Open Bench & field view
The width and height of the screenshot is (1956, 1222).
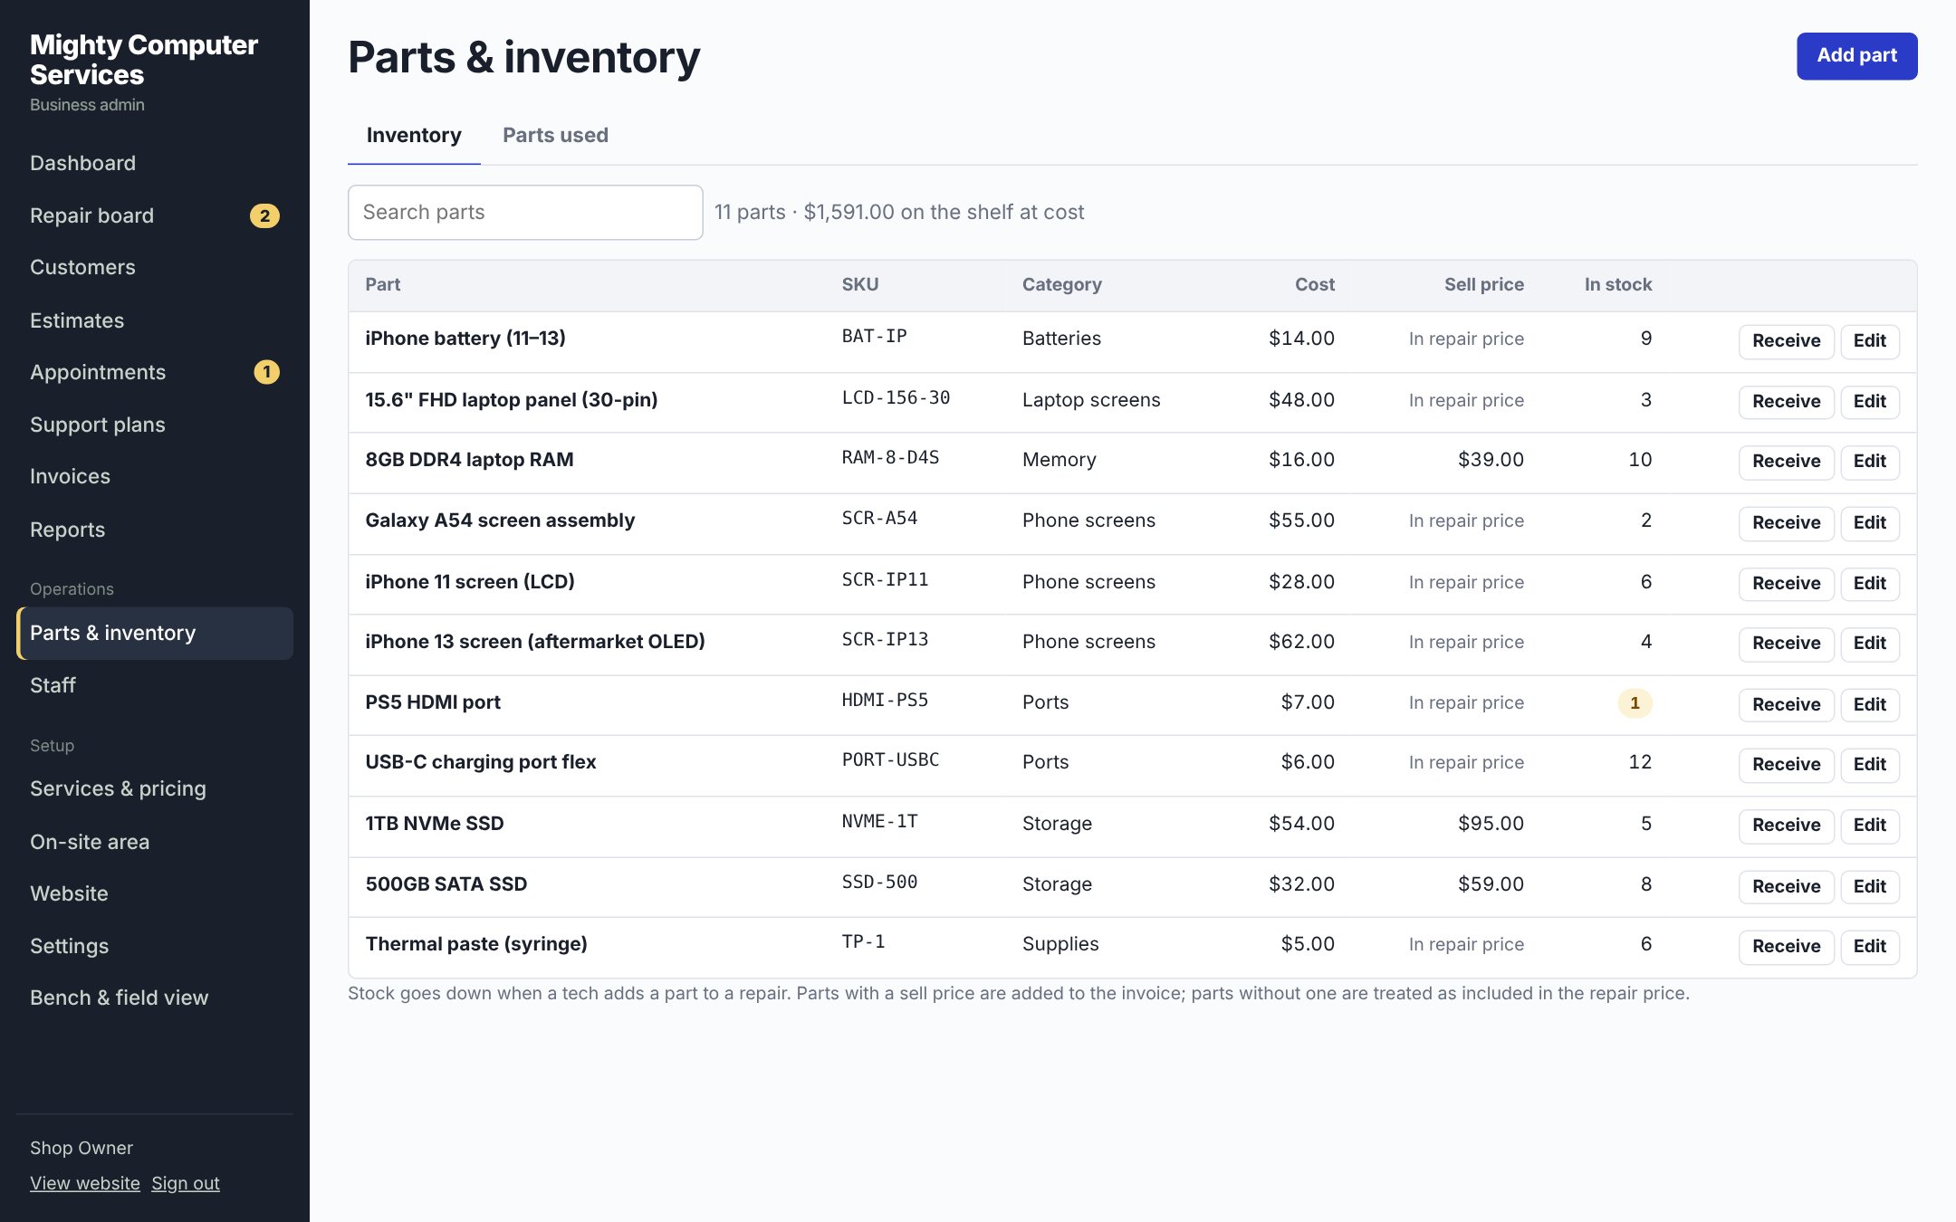tap(154, 998)
